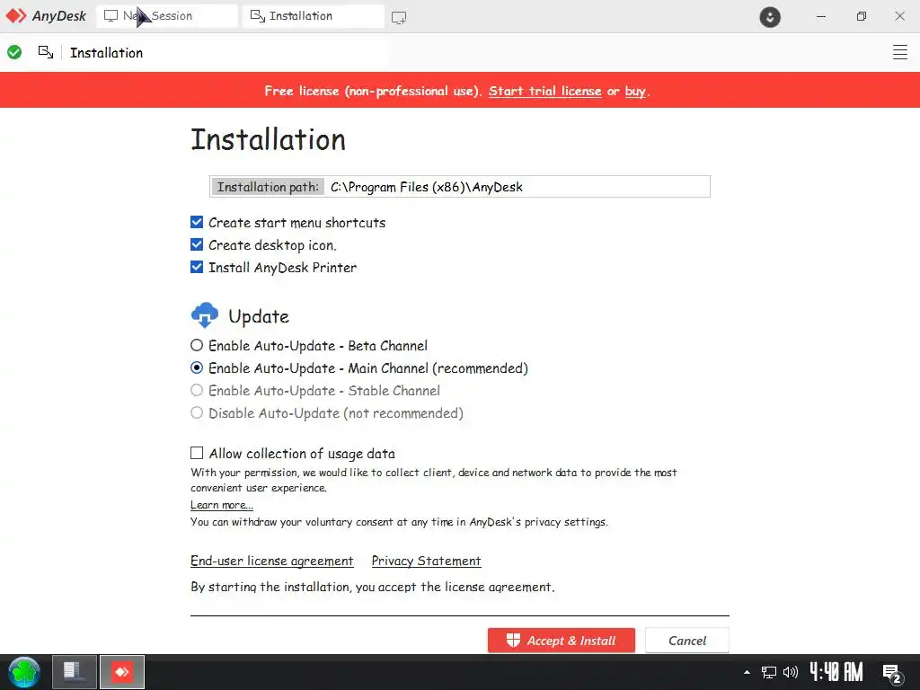
Task: Uncheck Install AnyDesk Printer
Action: (197, 267)
